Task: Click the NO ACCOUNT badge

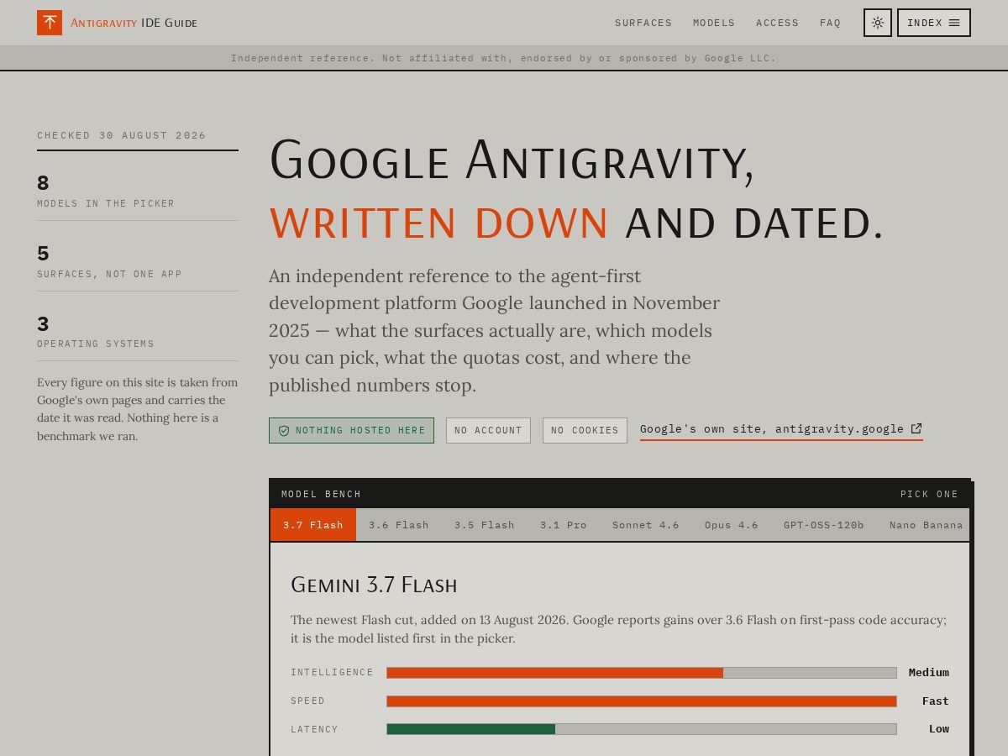Action: pyautogui.click(x=488, y=431)
